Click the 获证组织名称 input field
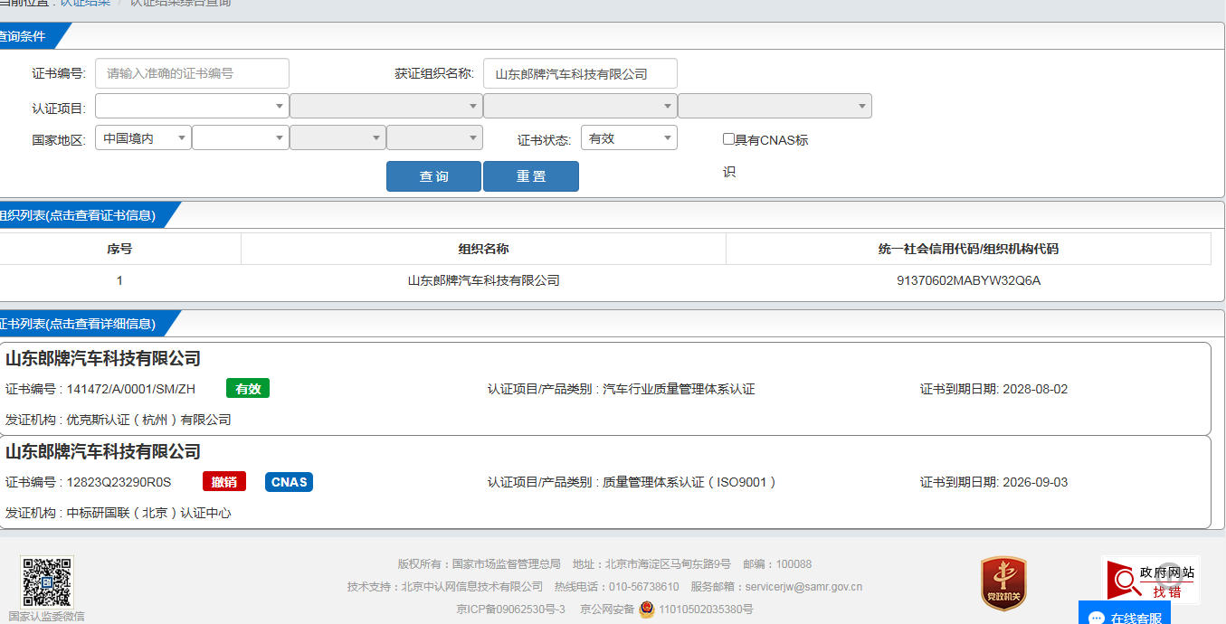 [x=580, y=73]
